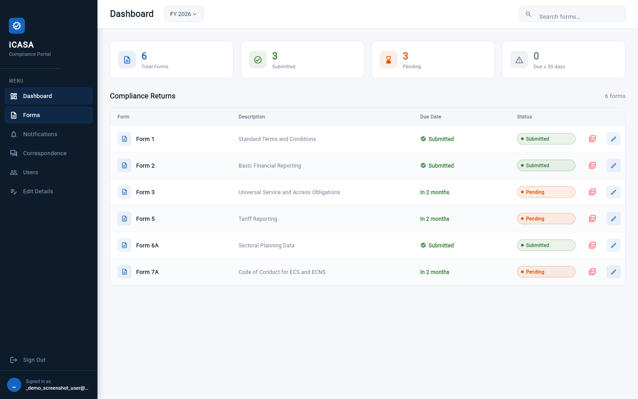The image size is (638, 399).
Task: Click the '6 forms' count label
Action: point(615,96)
